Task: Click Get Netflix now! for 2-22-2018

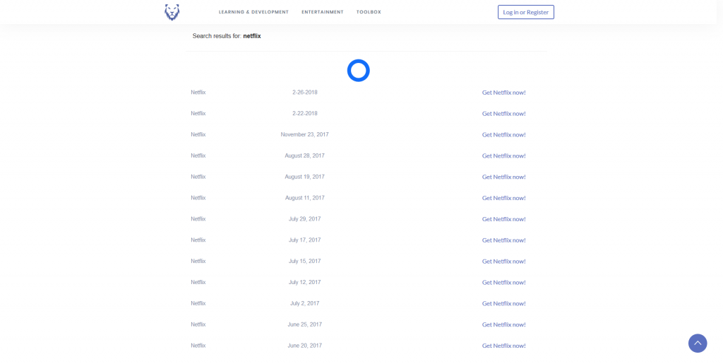Action: tap(503, 114)
